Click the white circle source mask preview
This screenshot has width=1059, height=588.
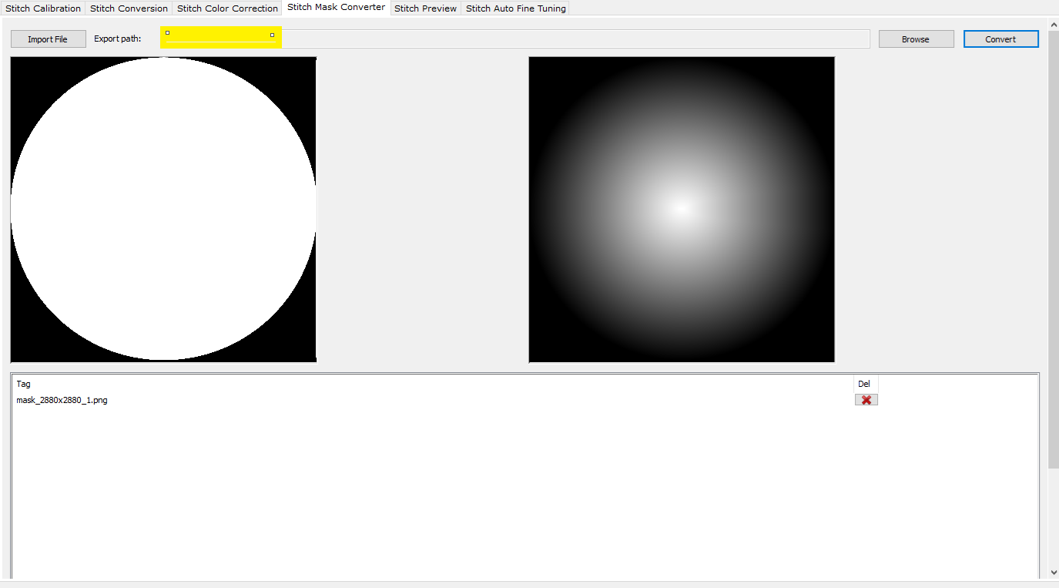click(163, 209)
